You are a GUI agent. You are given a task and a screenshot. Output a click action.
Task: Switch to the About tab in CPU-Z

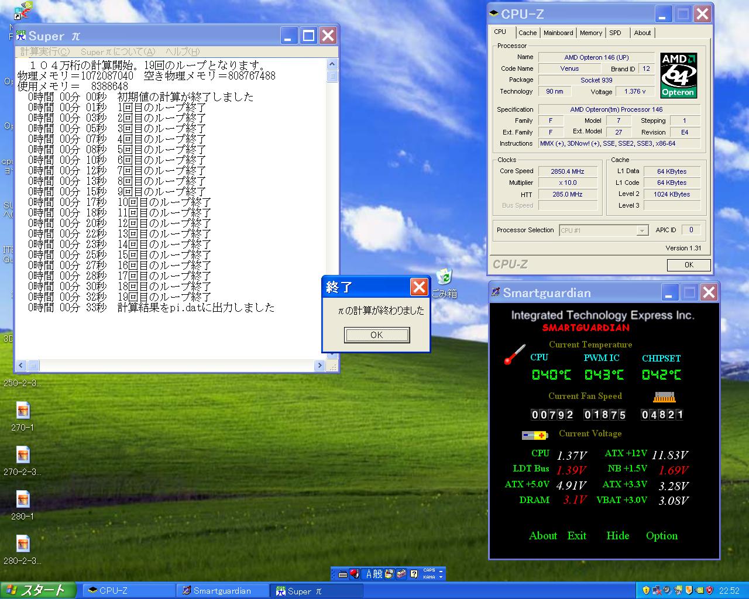642,33
